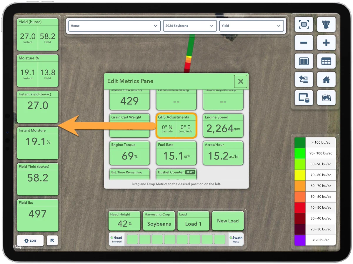Open the screen and database icon
The width and height of the screenshot is (353, 264).
pyautogui.click(x=304, y=98)
